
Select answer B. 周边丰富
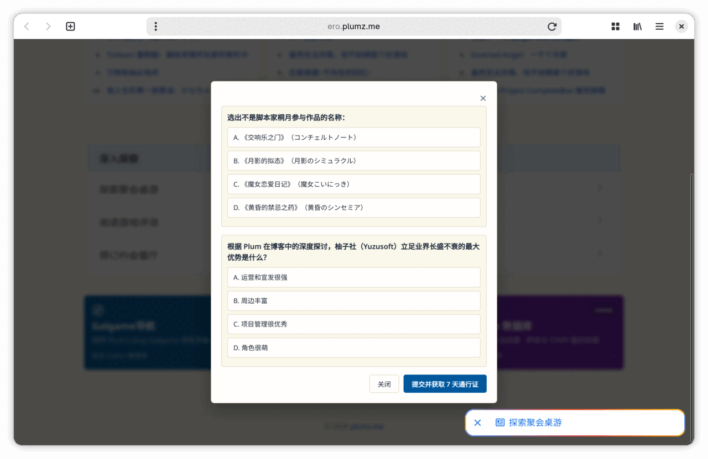coord(354,301)
